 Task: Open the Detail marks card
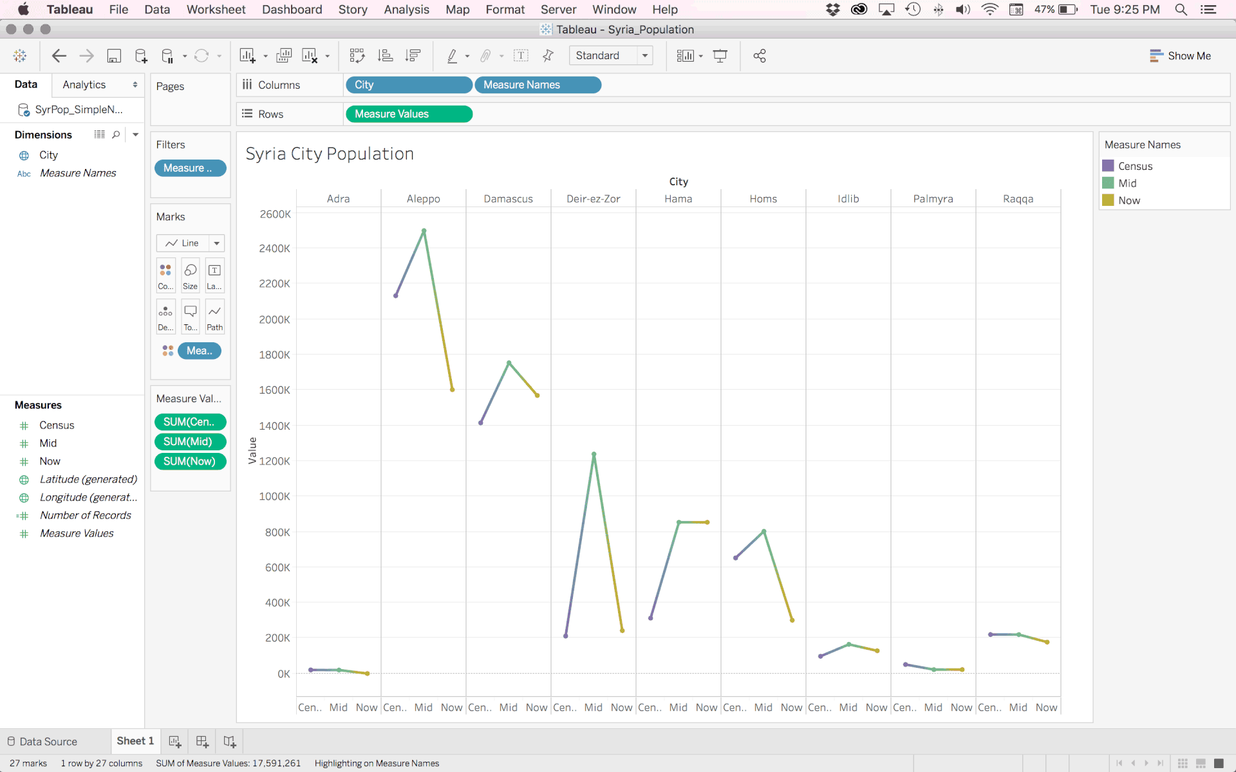coord(165,317)
